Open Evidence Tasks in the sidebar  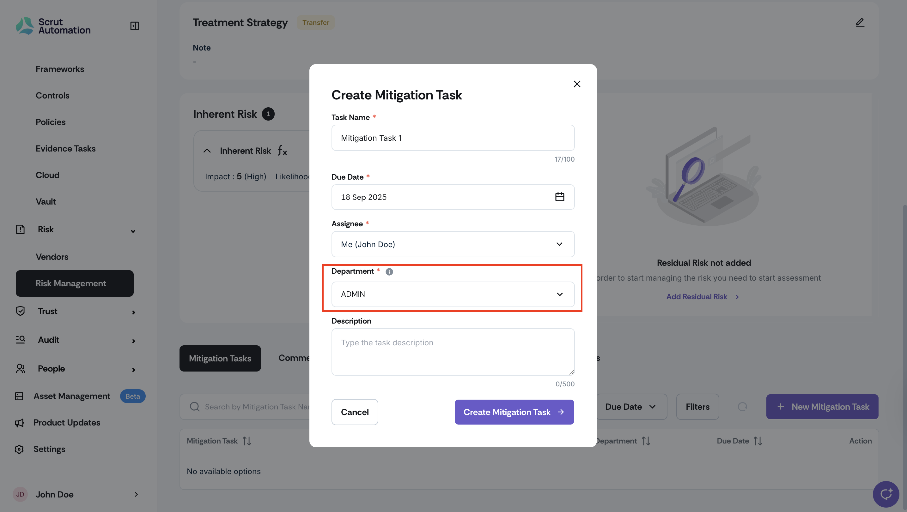click(65, 148)
